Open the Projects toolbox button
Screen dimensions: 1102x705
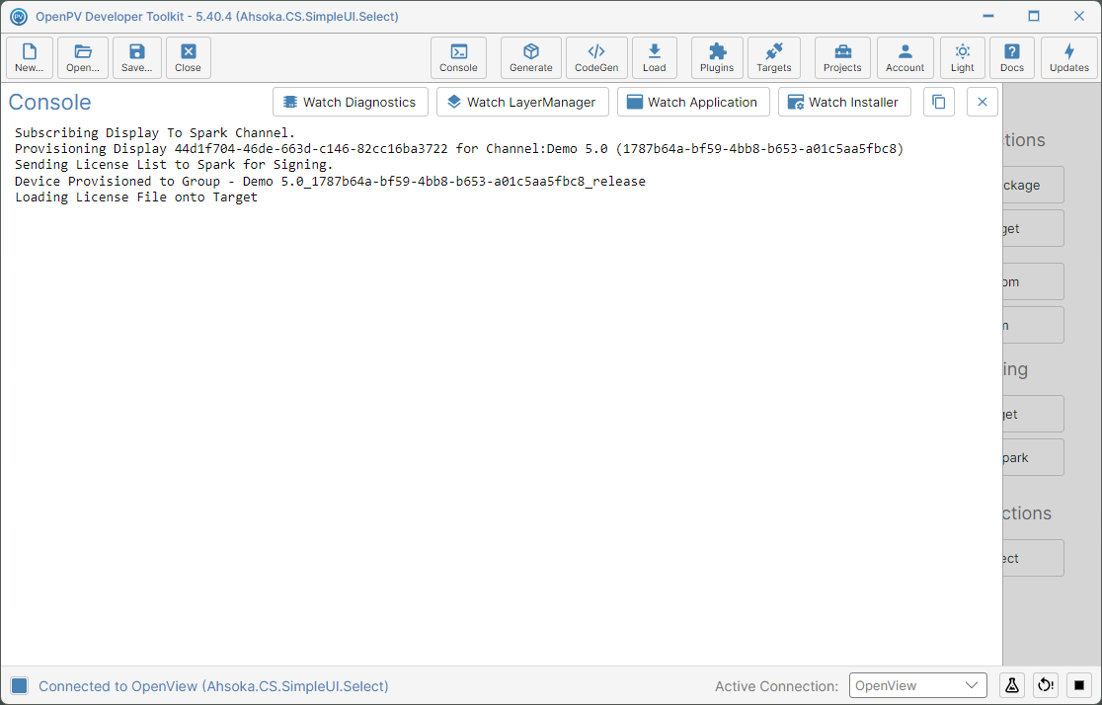coord(842,57)
